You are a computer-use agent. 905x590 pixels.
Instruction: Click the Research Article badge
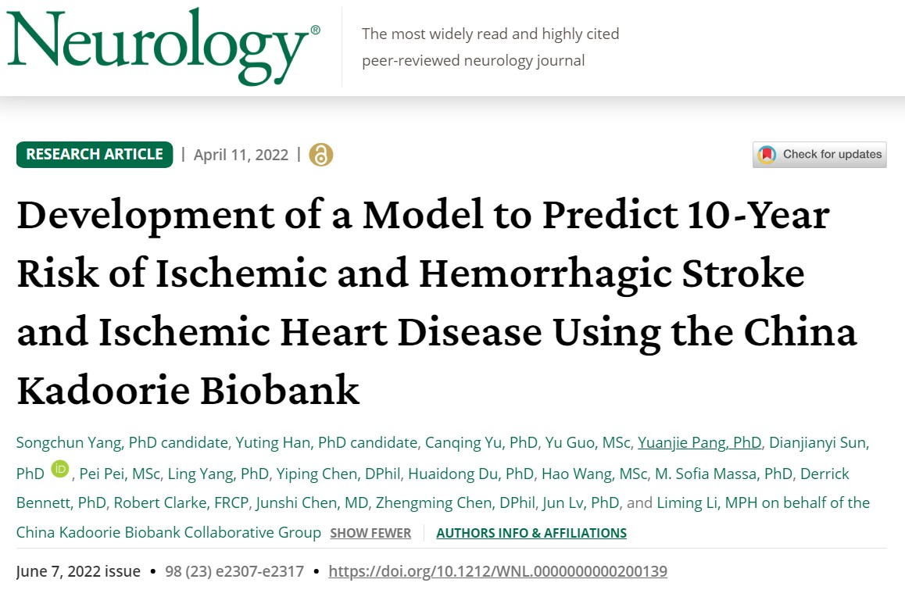[x=95, y=155]
